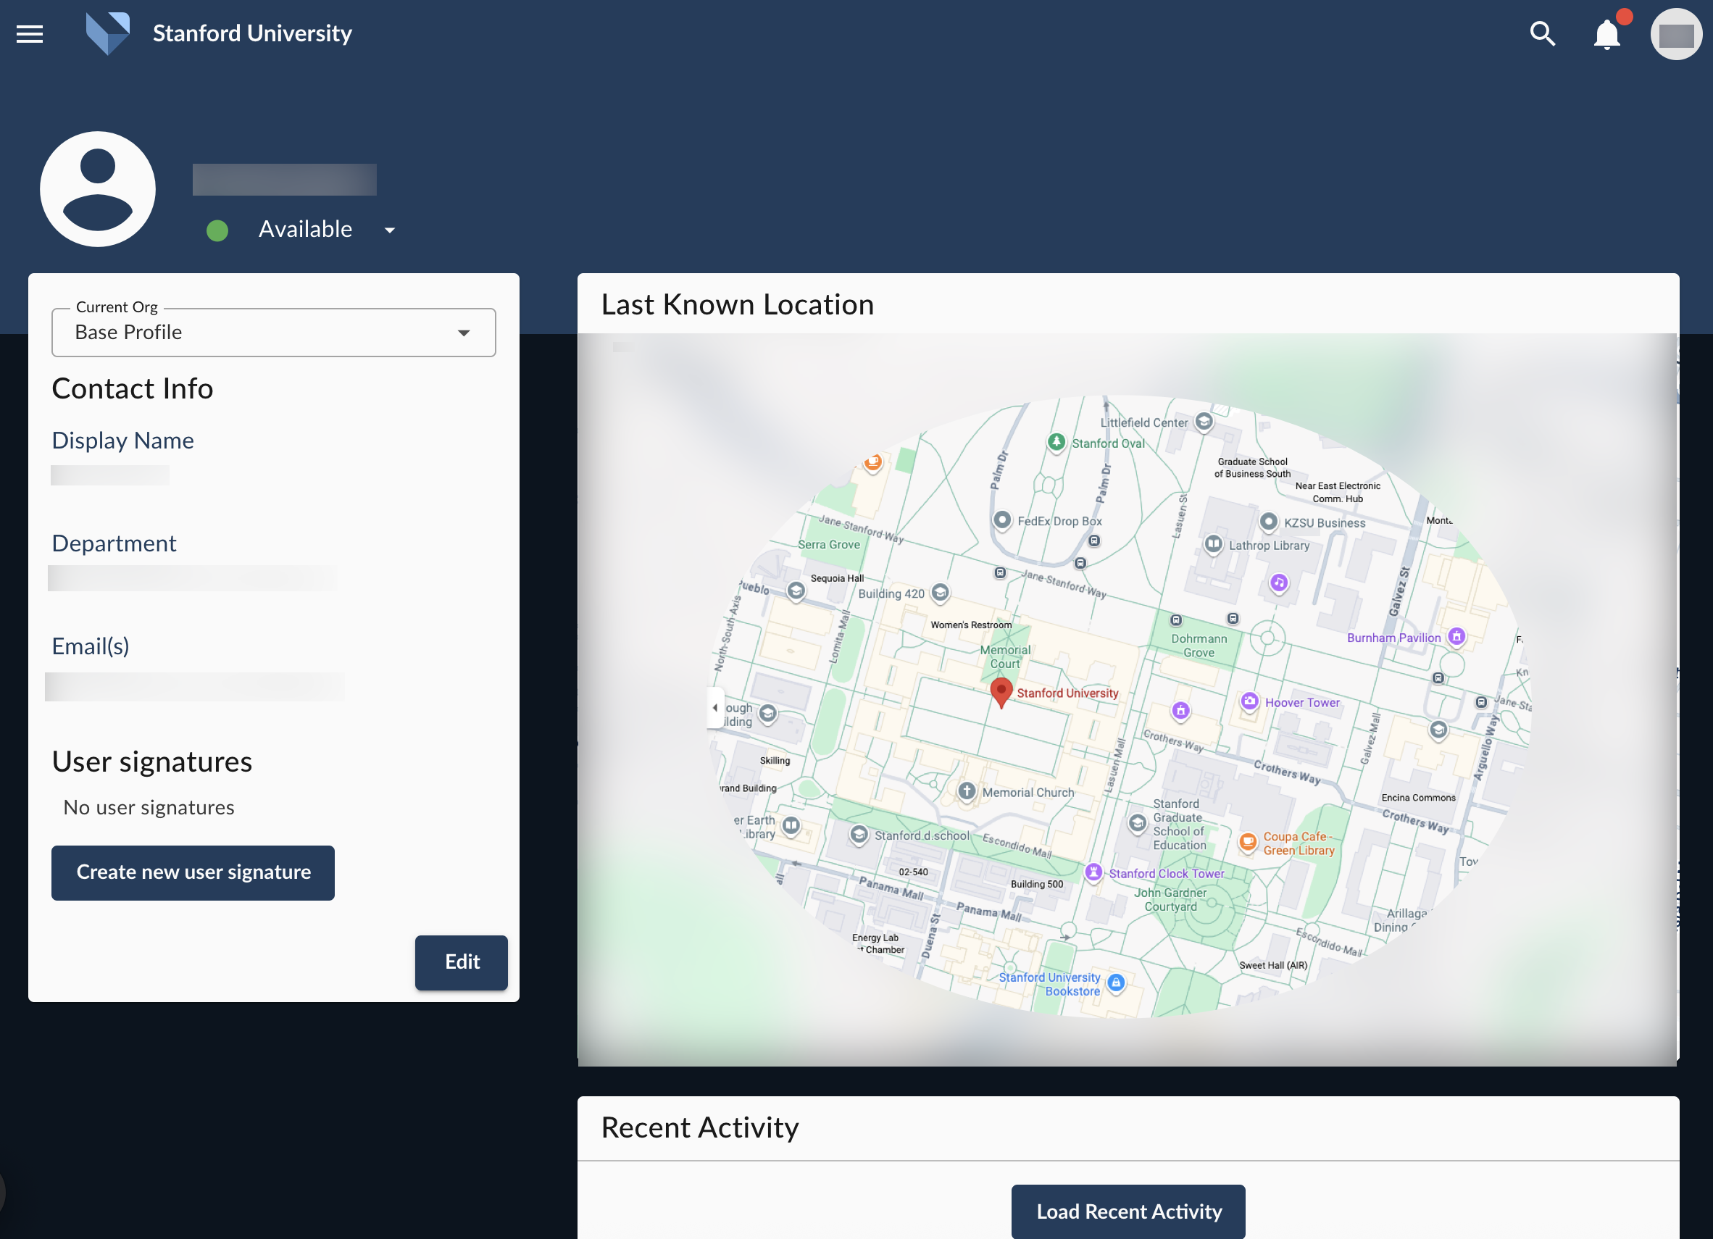The height and width of the screenshot is (1239, 1713).
Task: Click Load Recent Activity
Action: [1128, 1211]
